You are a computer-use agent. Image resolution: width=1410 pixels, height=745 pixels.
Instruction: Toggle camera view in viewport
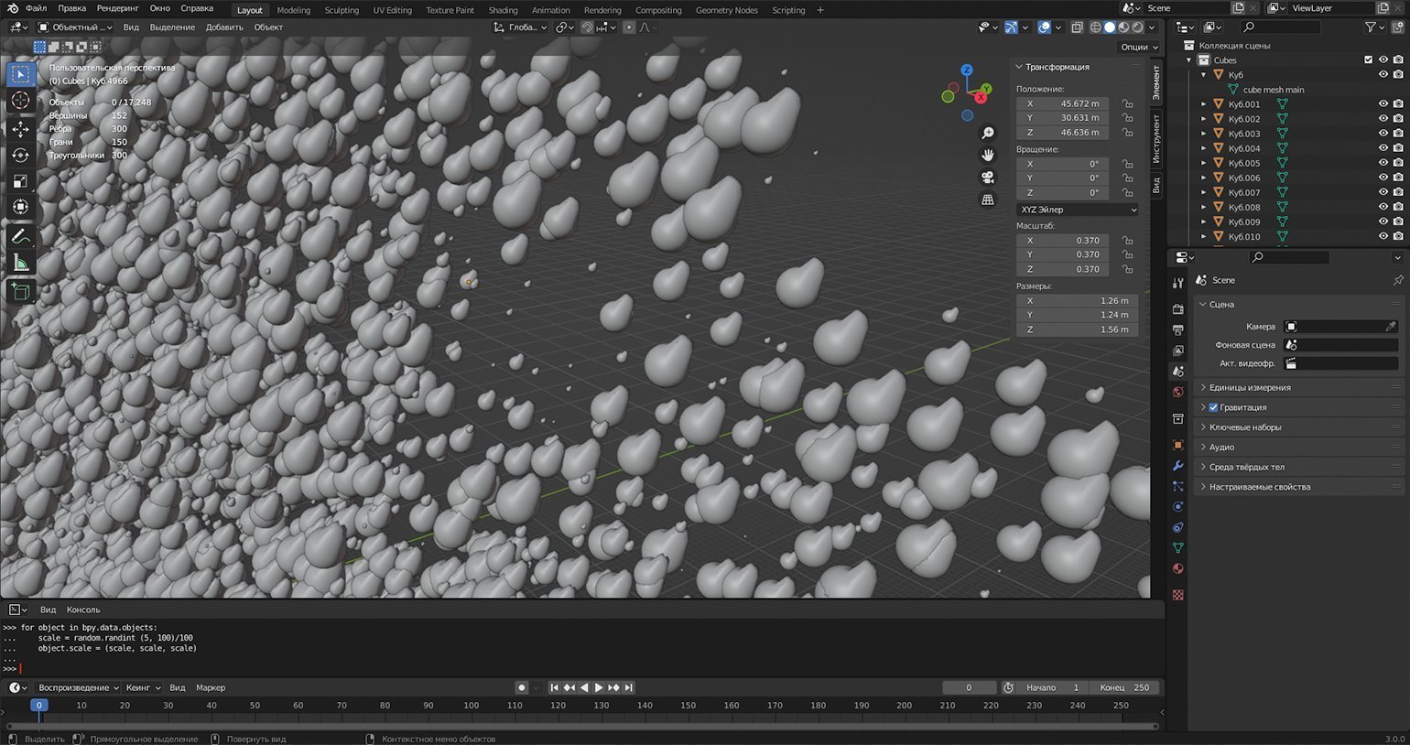(x=988, y=178)
